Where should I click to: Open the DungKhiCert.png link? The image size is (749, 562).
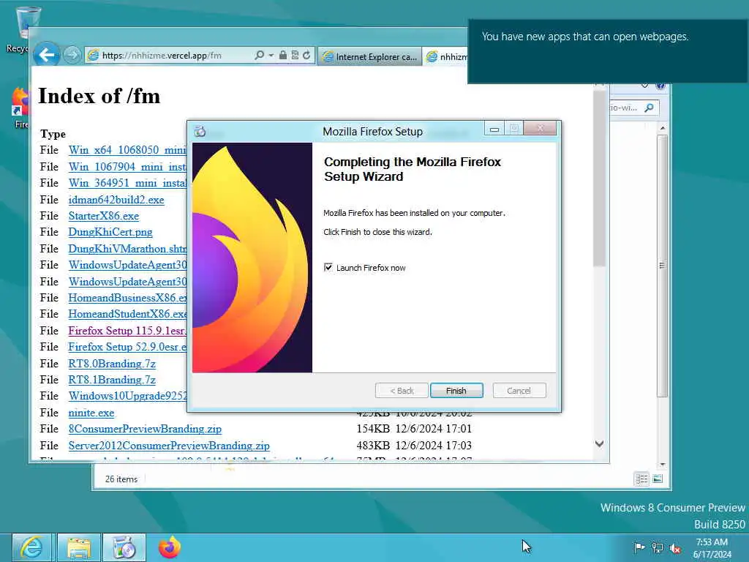coord(110,232)
